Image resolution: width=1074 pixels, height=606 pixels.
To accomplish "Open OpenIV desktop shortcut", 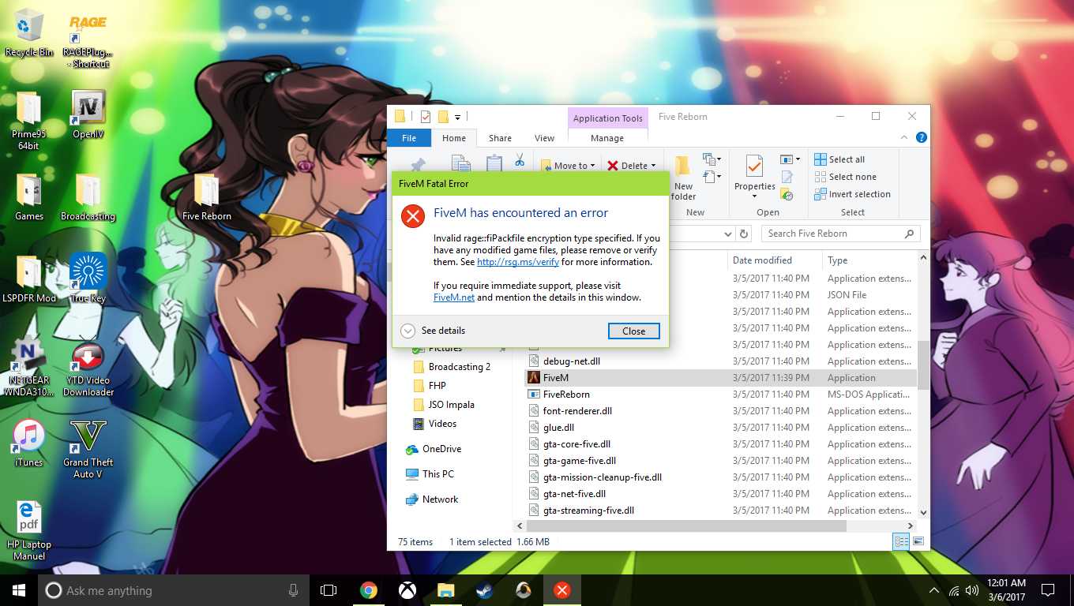I will (88, 115).
